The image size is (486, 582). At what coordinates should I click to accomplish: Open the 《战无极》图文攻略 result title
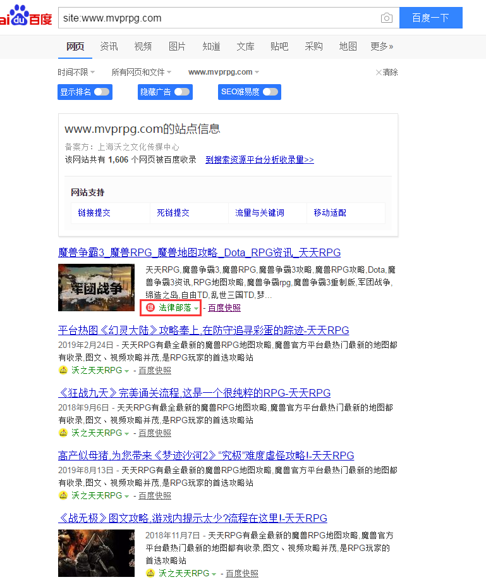click(193, 518)
